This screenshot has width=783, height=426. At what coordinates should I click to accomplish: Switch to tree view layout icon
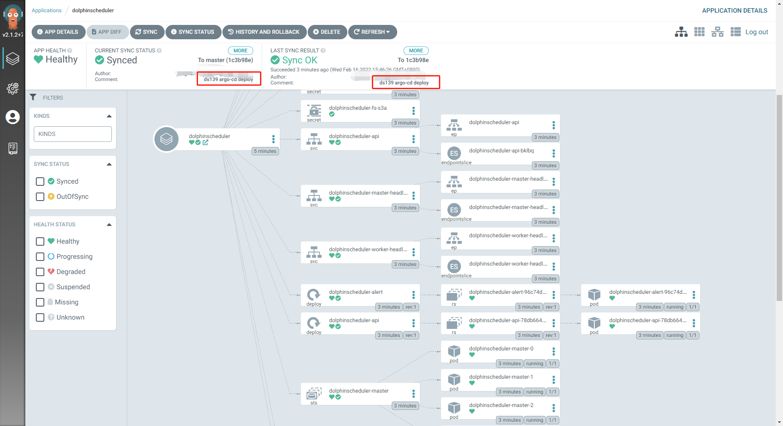click(681, 32)
